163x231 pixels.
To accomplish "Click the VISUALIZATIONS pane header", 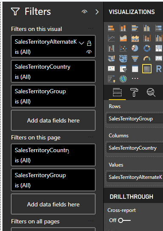I will point(132,12).
